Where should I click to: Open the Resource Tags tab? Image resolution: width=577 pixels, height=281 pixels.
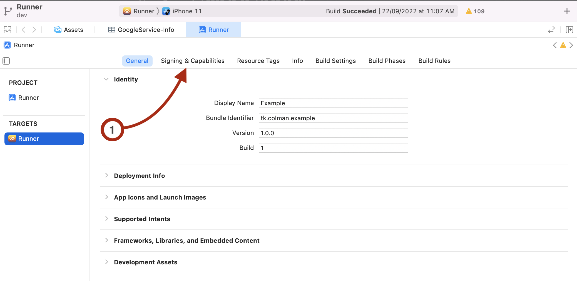(x=258, y=61)
